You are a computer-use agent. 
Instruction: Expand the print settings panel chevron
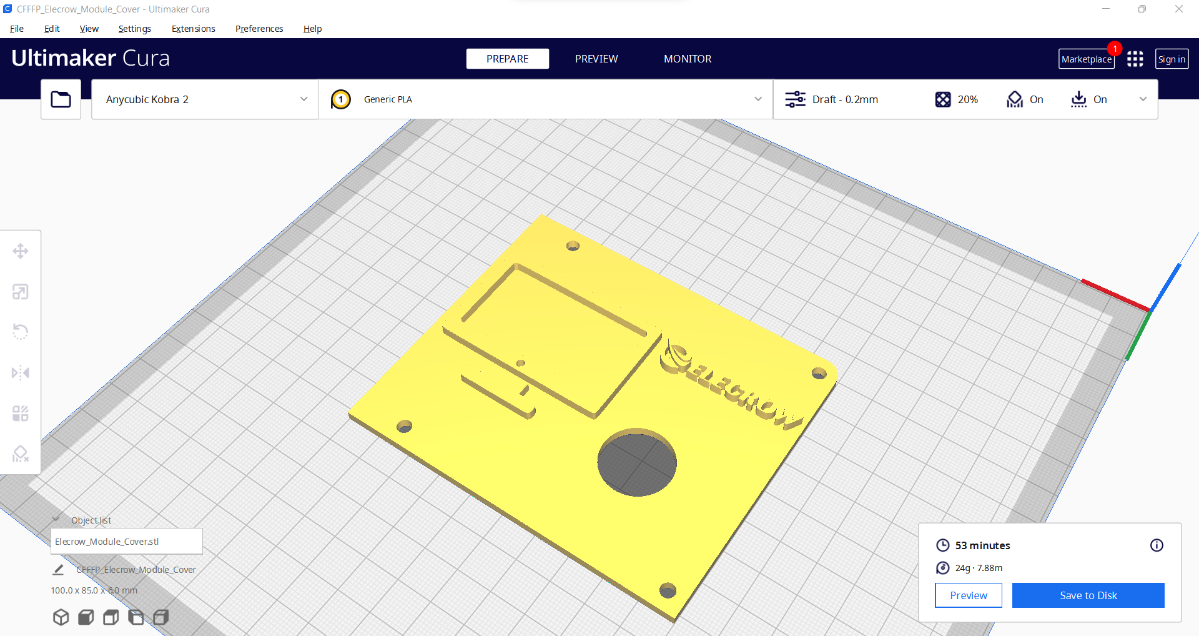coord(1143,99)
